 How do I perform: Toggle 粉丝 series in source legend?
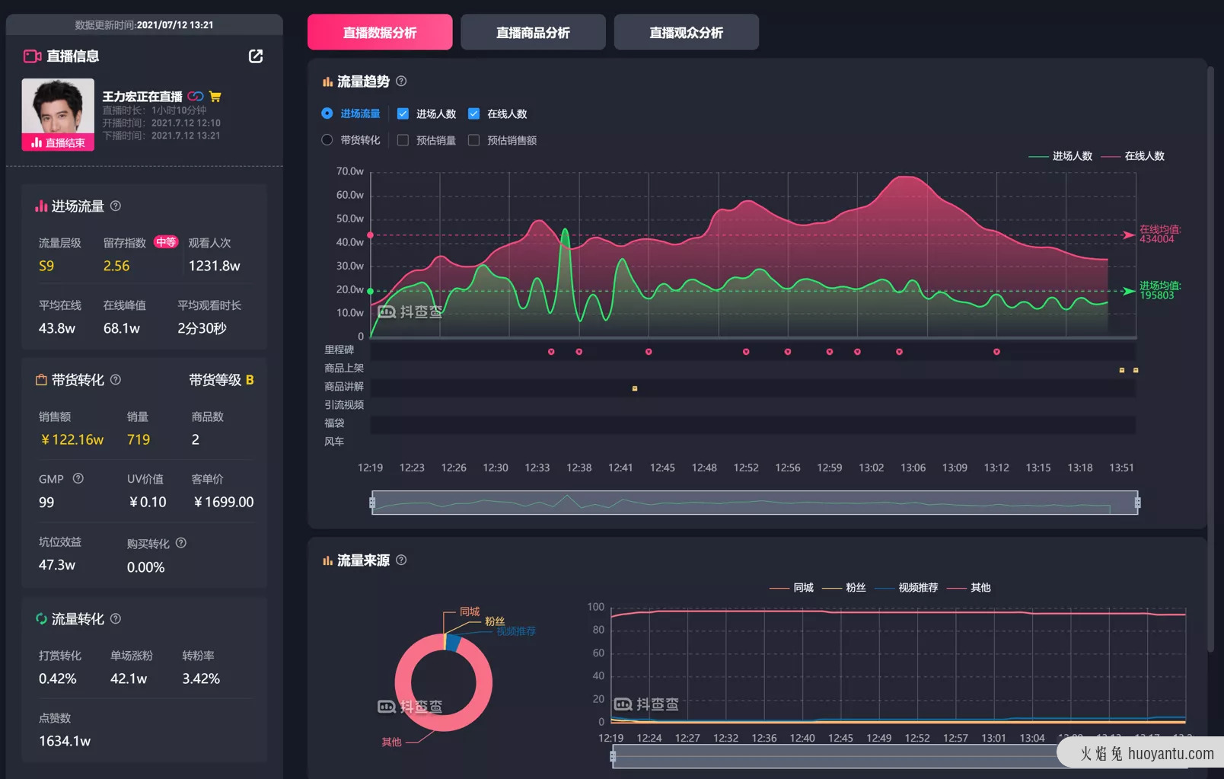pyautogui.click(x=844, y=588)
